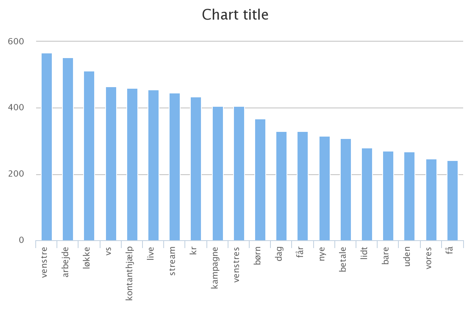Viewport: 471px width, 314px height.
Task: Select the kampagne bar
Action: (218, 173)
